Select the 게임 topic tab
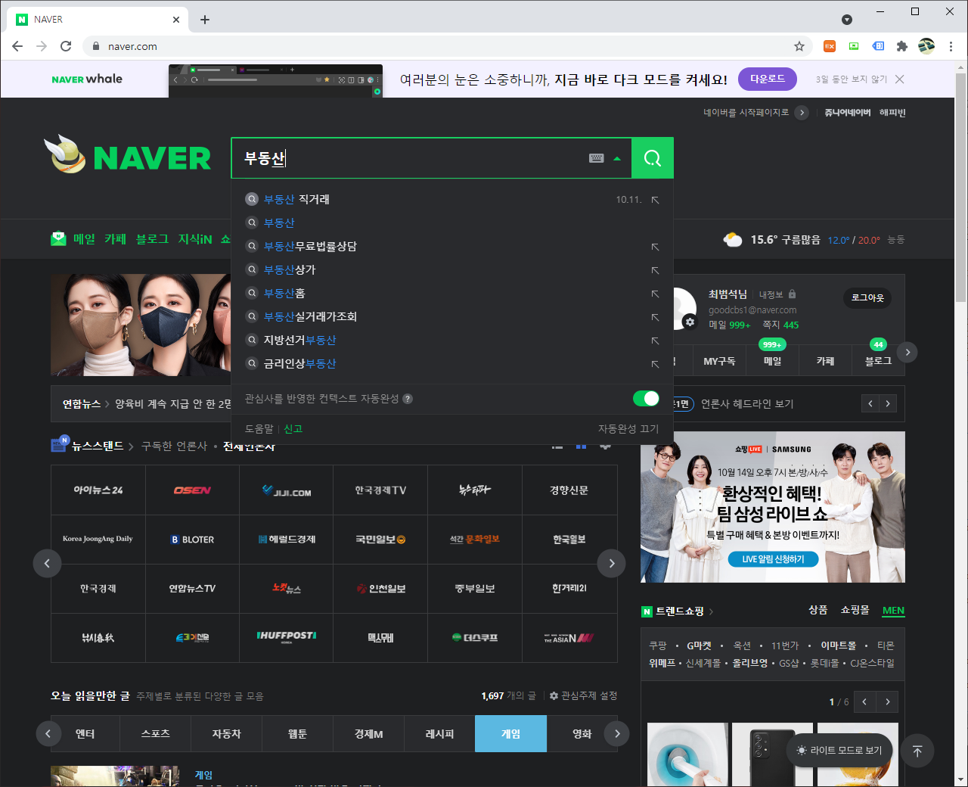The image size is (968, 787). pos(510,733)
